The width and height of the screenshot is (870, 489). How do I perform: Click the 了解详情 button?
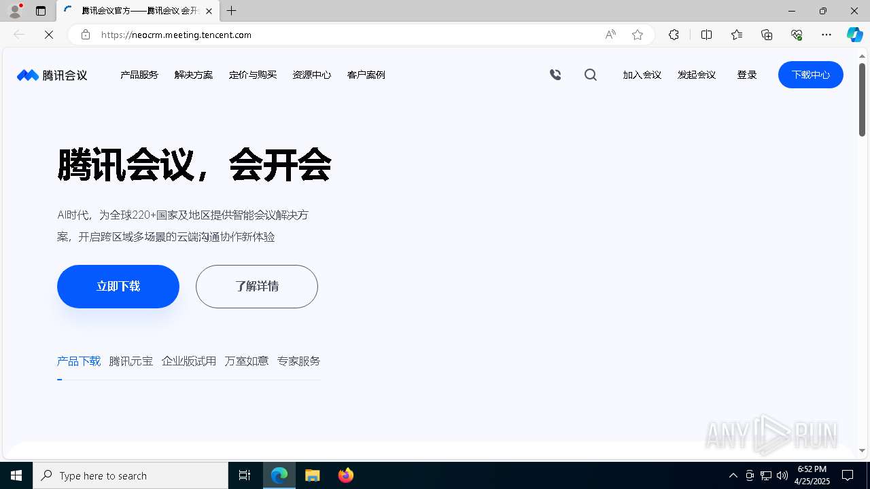(x=257, y=287)
